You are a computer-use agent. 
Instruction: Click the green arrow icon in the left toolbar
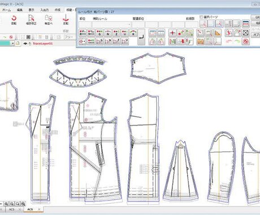tap(5, 37)
